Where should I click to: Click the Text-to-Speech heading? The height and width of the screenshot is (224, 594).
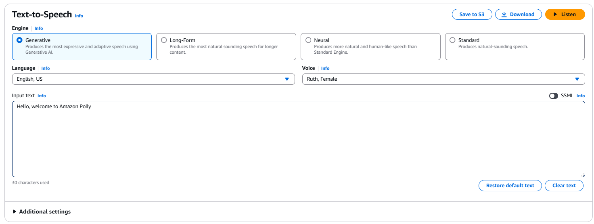pos(42,15)
